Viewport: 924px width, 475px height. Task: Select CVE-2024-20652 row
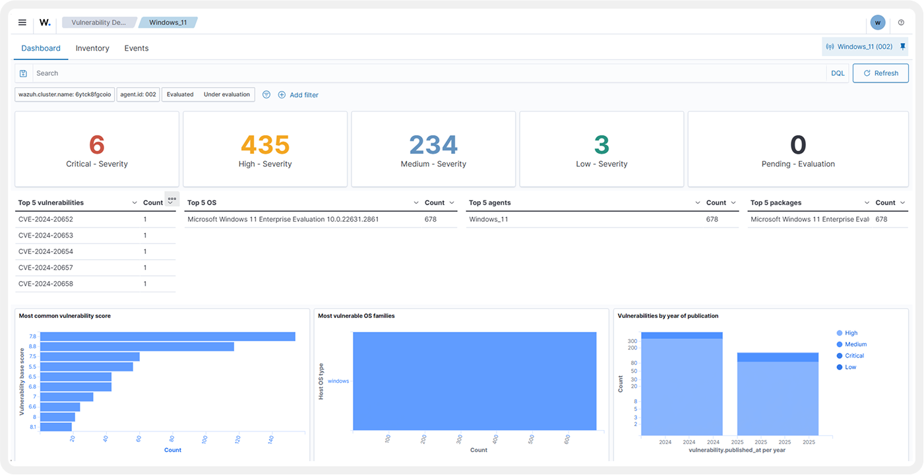pyautogui.click(x=96, y=220)
